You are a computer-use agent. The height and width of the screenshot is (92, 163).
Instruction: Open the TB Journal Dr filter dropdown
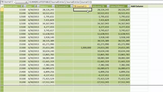[72, 6]
